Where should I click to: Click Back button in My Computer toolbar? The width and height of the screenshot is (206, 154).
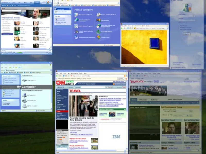pos(2,68)
